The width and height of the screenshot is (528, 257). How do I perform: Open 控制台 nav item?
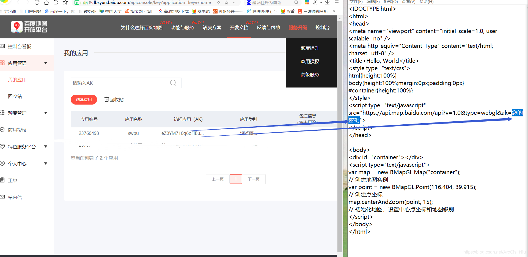tap(322, 28)
